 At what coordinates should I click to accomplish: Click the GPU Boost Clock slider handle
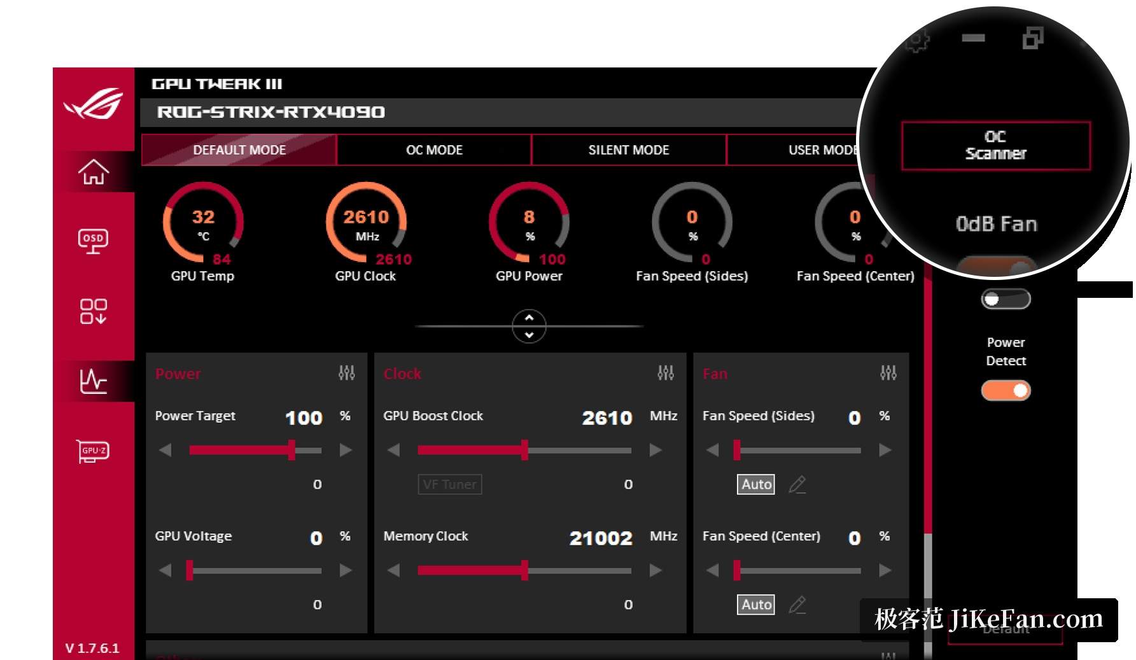pos(524,450)
